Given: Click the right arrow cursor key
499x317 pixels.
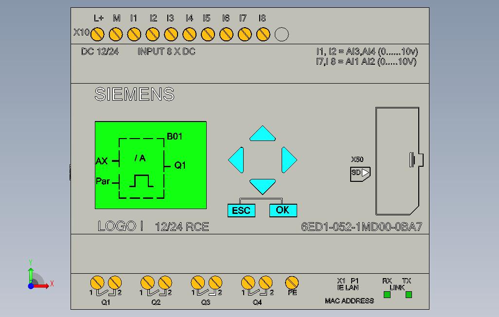Looking at the screenshot, I should pyautogui.click(x=289, y=160).
